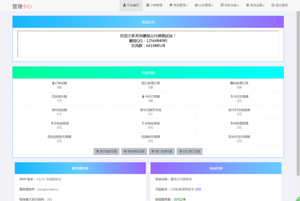Click the pound icon beside 分站总资金
The width and height of the screenshot is (300, 201).
click(x=143, y=123)
